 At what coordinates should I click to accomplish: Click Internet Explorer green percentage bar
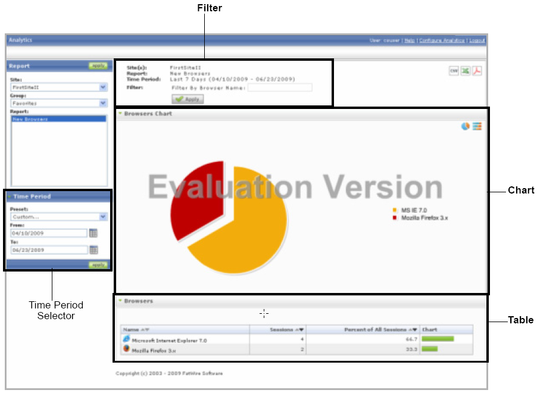pyautogui.click(x=438, y=339)
